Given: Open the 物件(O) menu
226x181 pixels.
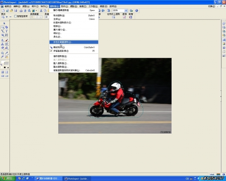Looking at the screenshot, I should (64, 6).
